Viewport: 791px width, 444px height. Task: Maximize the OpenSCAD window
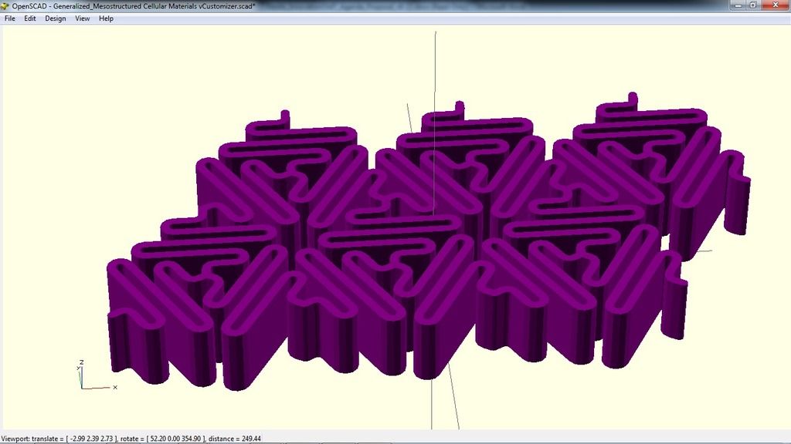[753, 5]
